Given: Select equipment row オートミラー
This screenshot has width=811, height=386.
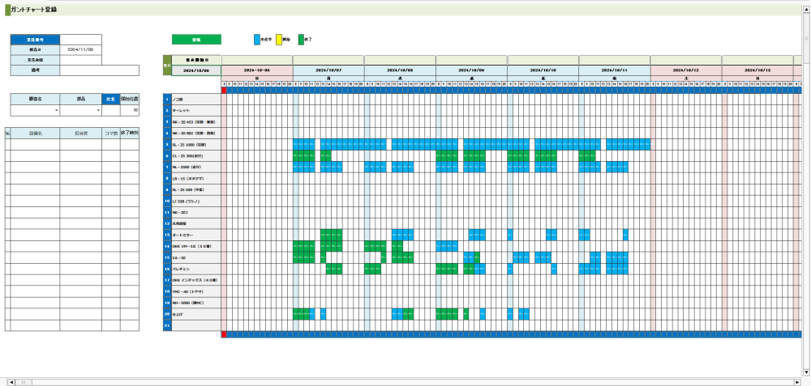Looking at the screenshot, I should [x=195, y=235].
